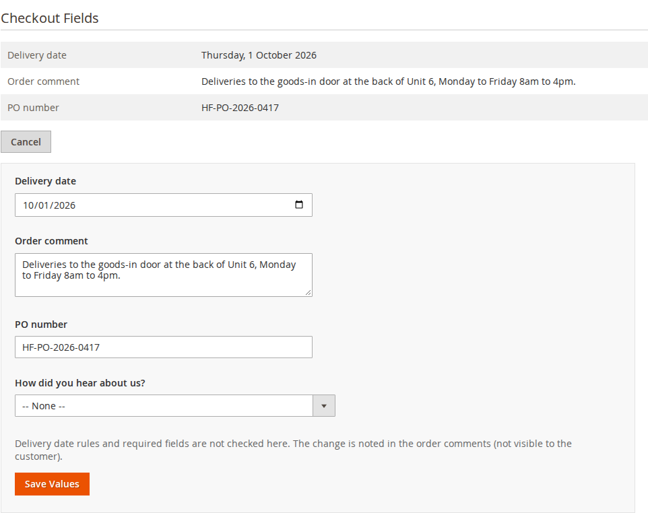Cancel editing checkout fields
Viewport: 648px width, 513px height.
[26, 141]
